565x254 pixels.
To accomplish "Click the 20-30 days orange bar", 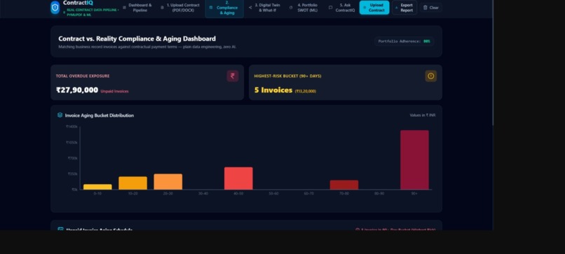I will coord(168,182).
